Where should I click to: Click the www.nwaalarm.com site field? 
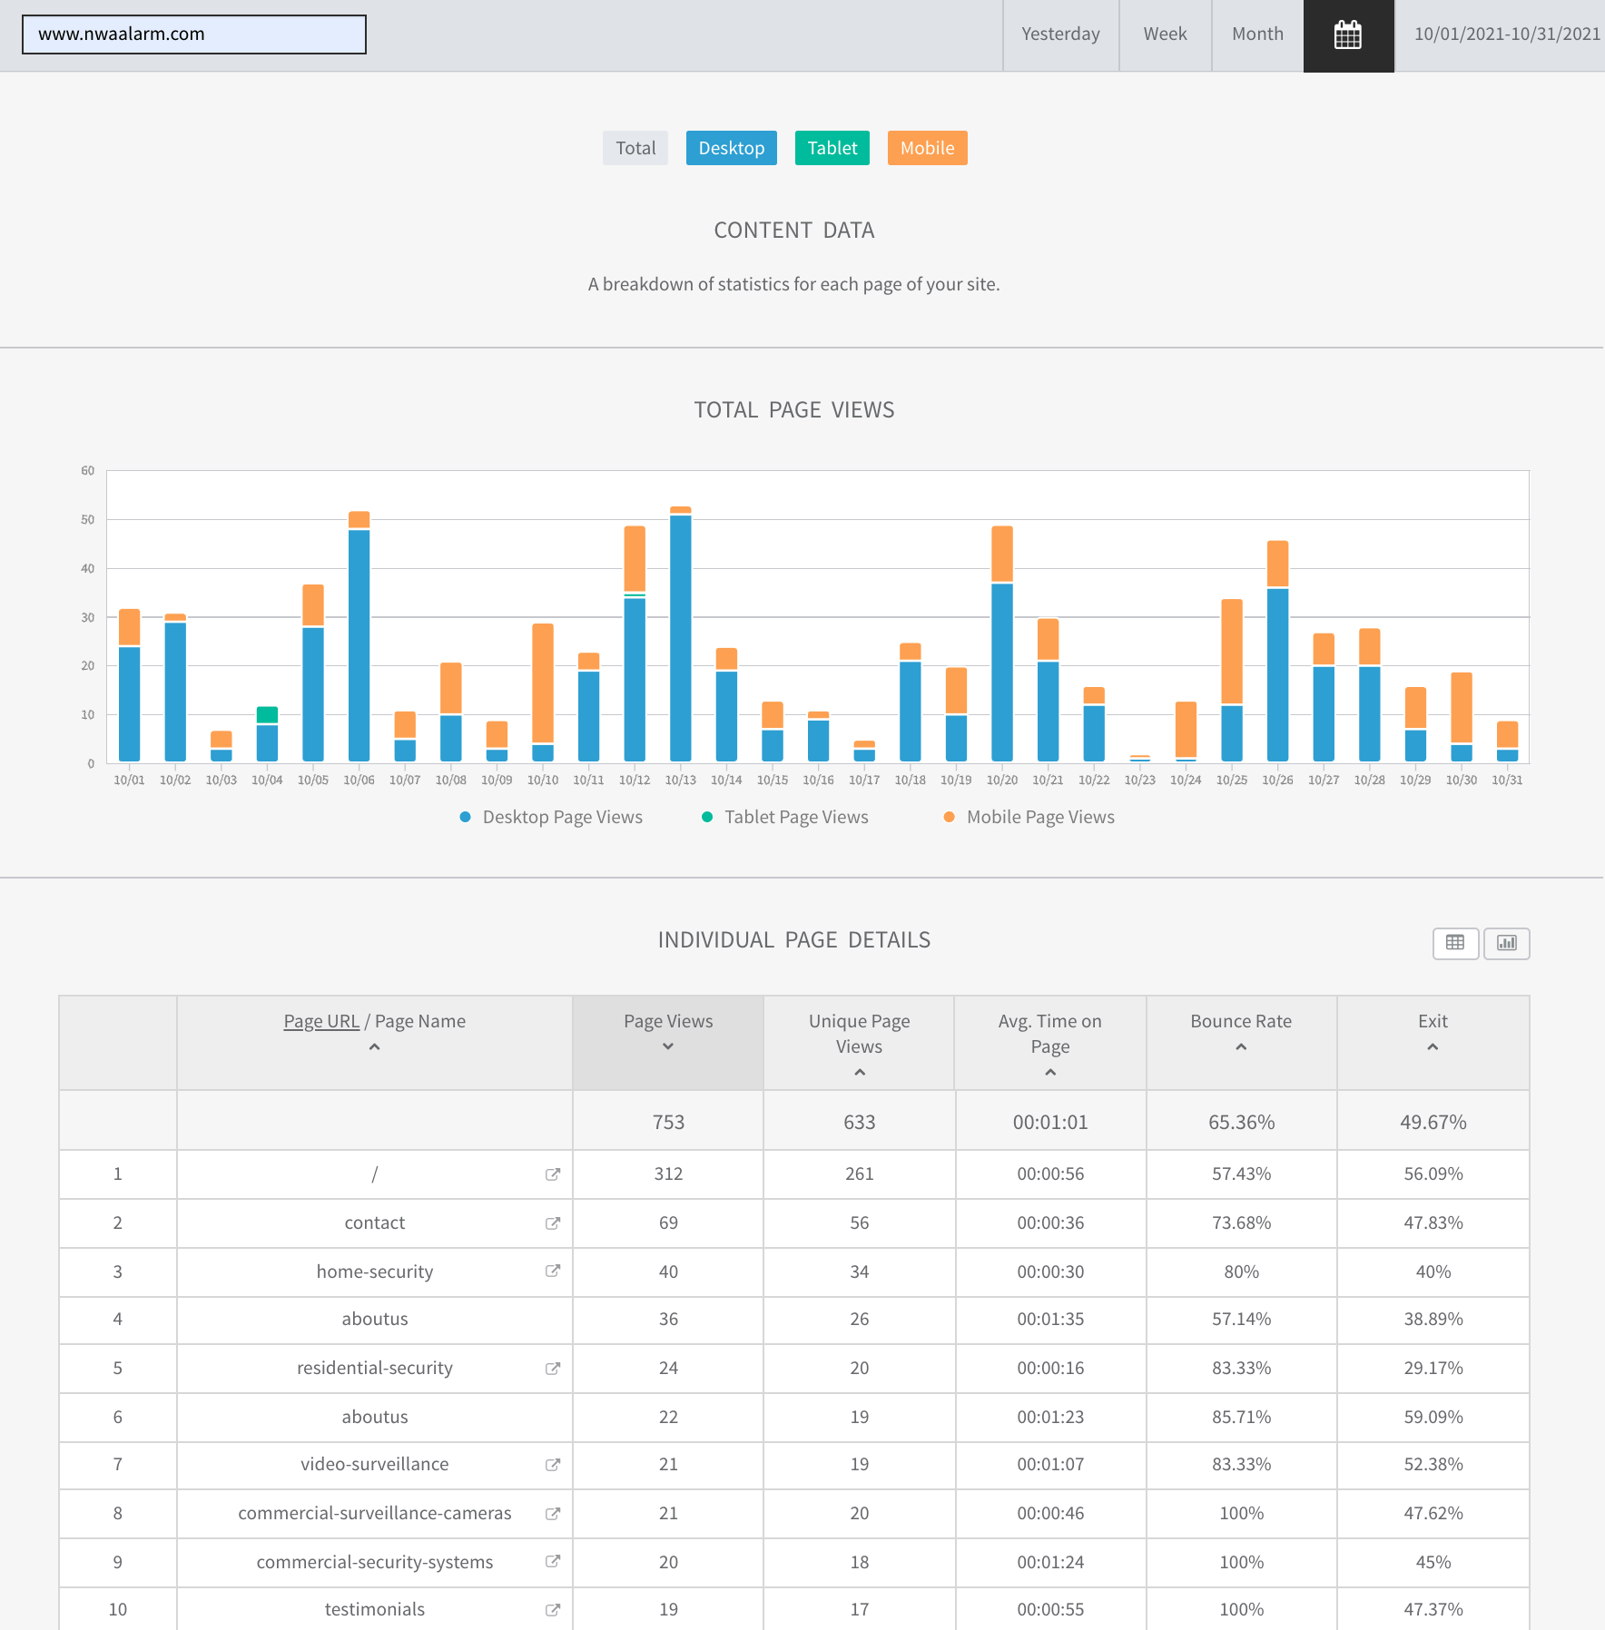coord(194,34)
